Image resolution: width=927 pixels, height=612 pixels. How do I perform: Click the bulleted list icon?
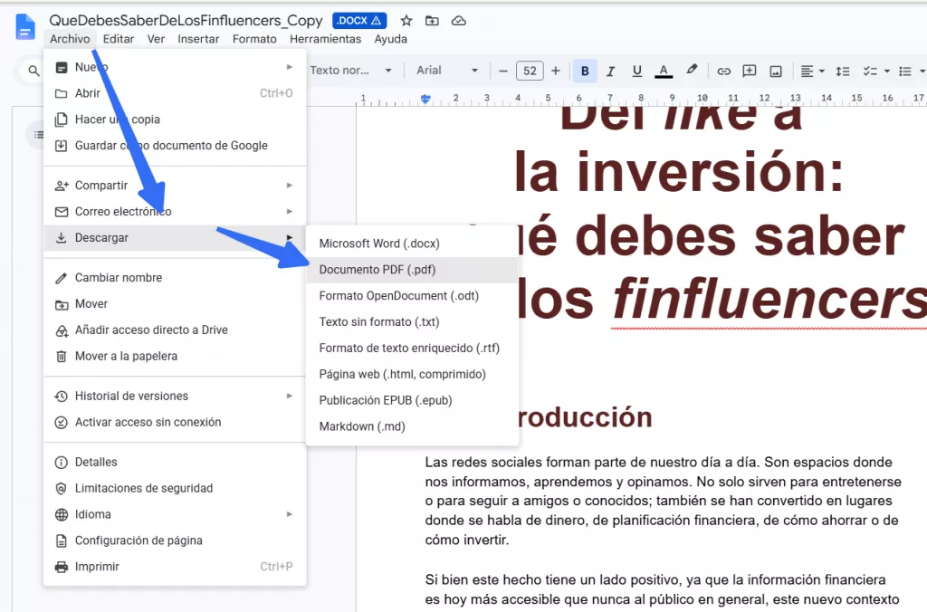click(904, 71)
